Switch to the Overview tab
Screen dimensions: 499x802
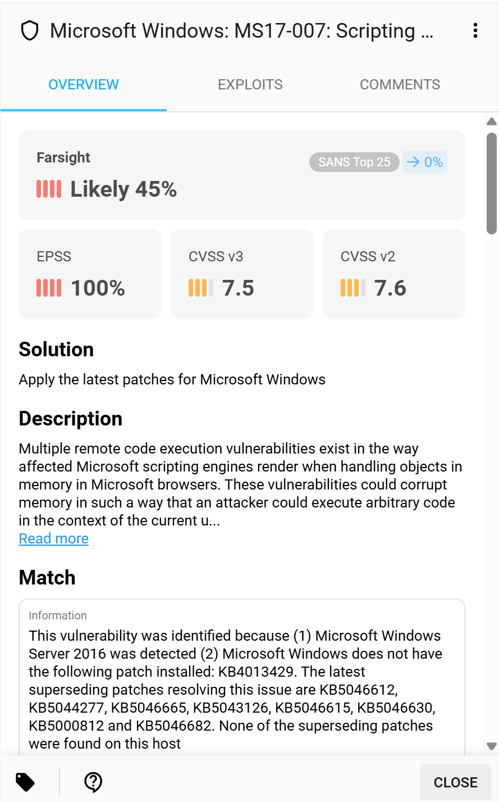click(x=84, y=85)
